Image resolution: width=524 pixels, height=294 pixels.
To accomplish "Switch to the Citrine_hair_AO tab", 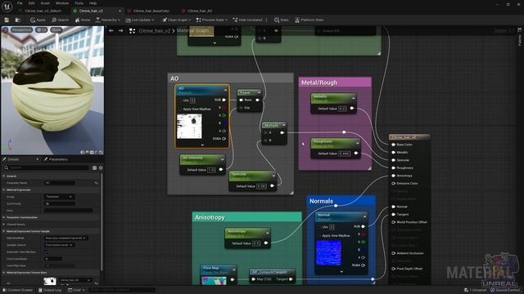I will click(x=200, y=11).
